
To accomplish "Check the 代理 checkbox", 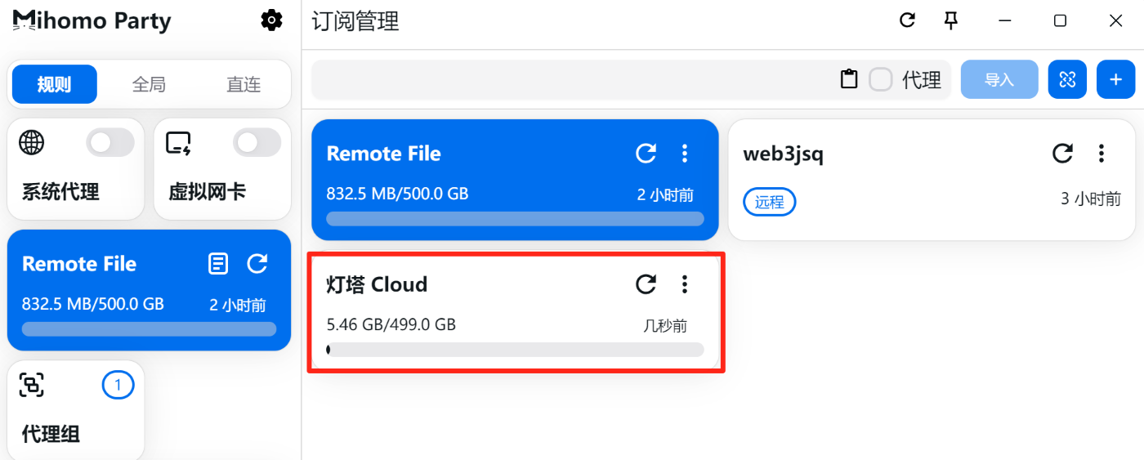I will click(x=880, y=79).
